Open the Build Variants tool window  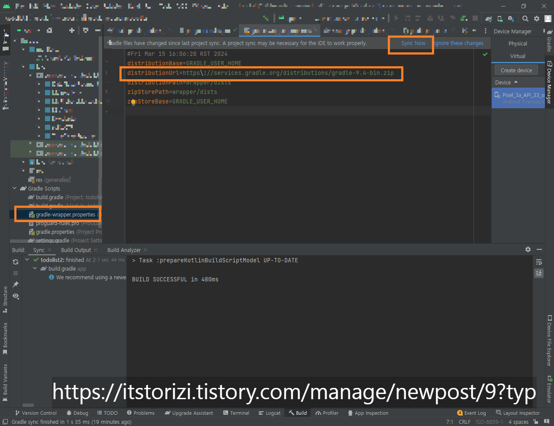[5, 383]
